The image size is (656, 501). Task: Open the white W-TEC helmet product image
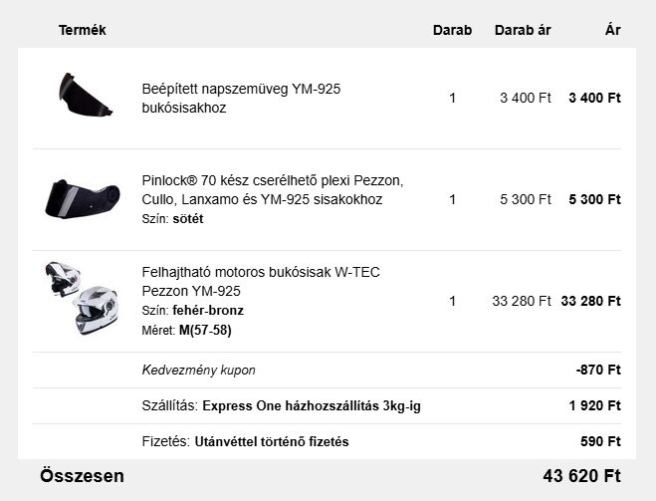[x=82, y=299]
